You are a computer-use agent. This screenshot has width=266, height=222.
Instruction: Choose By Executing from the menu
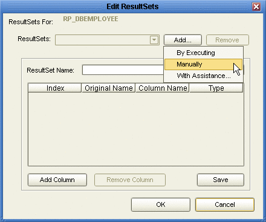(204, 53)
